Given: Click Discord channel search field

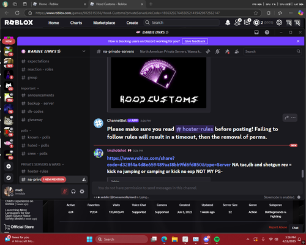Looking at the screenshot, I should coord(272,51).
